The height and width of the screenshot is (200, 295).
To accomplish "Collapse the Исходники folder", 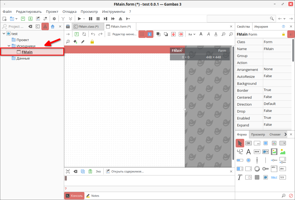I will [9, 46].
